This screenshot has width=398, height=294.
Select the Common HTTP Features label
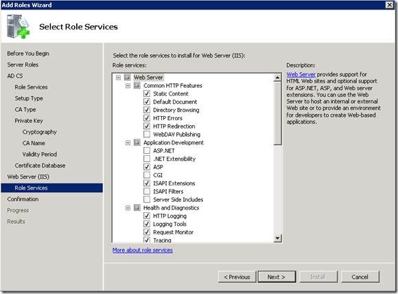point(173,86)
